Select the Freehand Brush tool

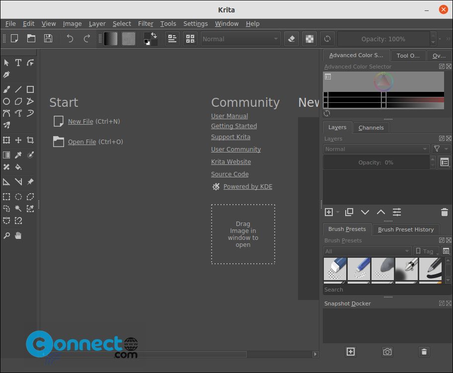point(6,89)
